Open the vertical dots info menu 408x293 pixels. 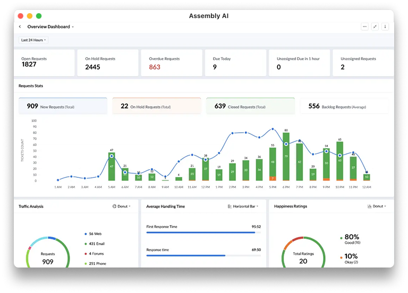point(385,27)
